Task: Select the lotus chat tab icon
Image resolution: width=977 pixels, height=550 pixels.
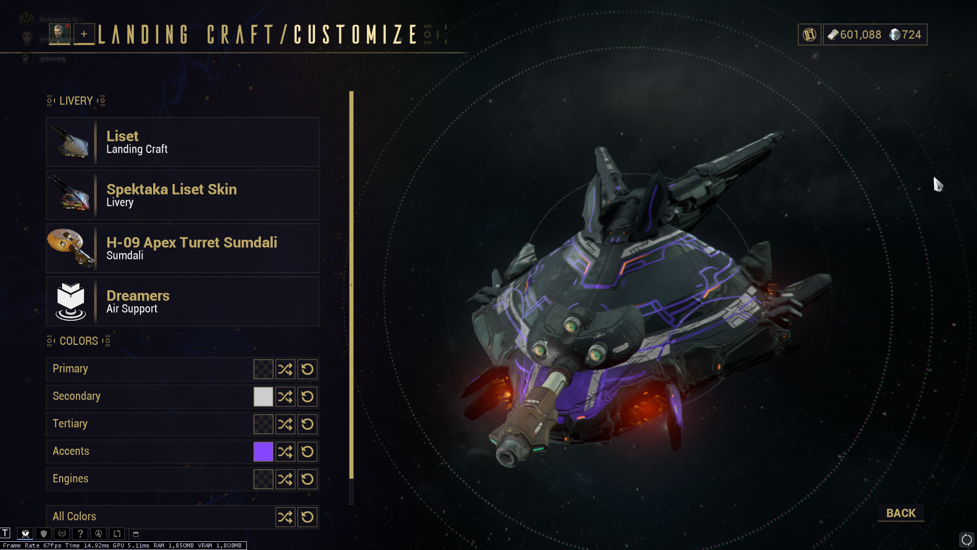Action: 25,534
